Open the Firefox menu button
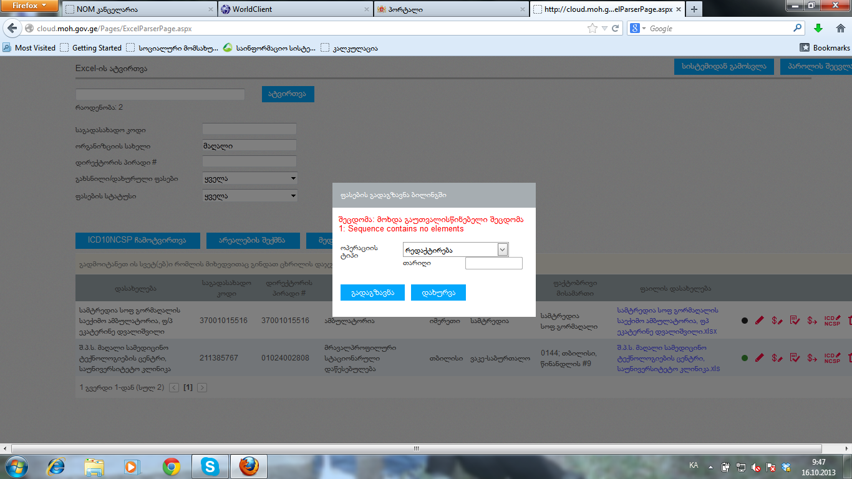The image size is (852, 479). point(30,6)
